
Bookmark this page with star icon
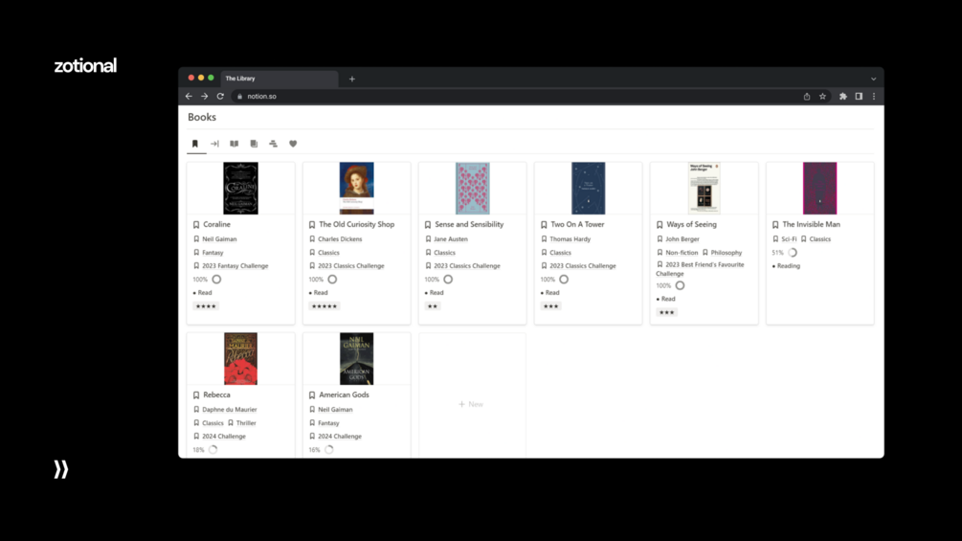(823, 97)
